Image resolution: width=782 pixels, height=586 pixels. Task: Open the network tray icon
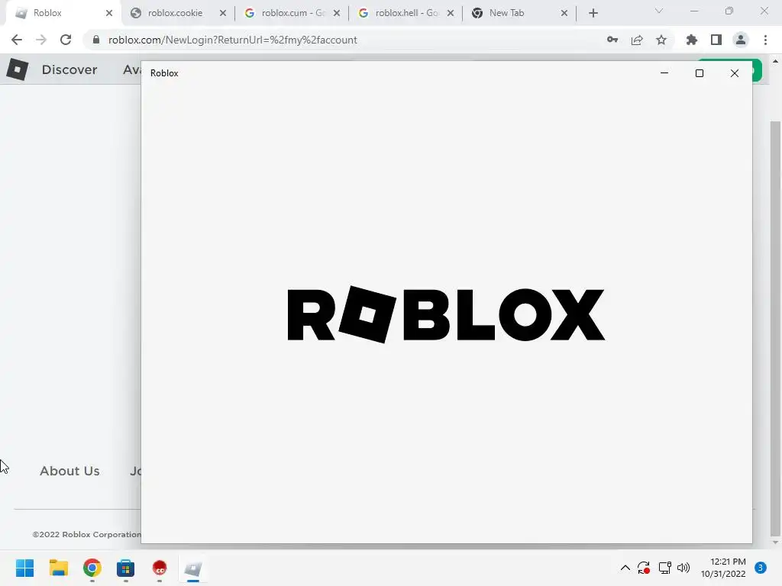[x=664, y=568]
